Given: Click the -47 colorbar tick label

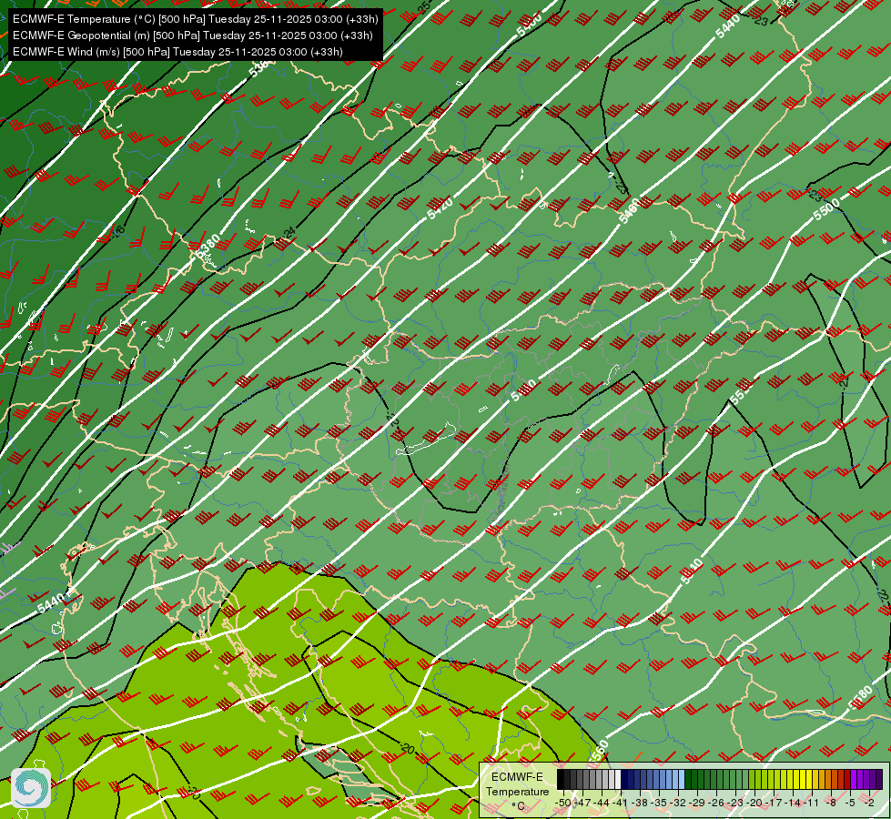Looking at the screenshot, I should click(583, 803).
